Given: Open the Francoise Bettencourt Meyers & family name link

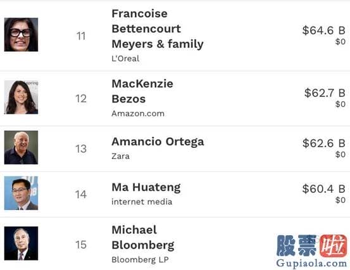Looking at the screenshot, I should click(158, 28).
